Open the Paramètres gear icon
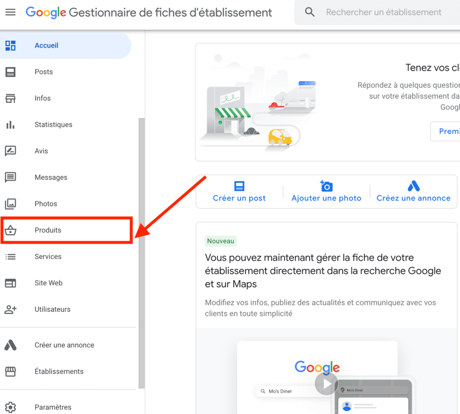Image resolution: width=460 pixels, height=414 pixels. (x=11, y=407)
